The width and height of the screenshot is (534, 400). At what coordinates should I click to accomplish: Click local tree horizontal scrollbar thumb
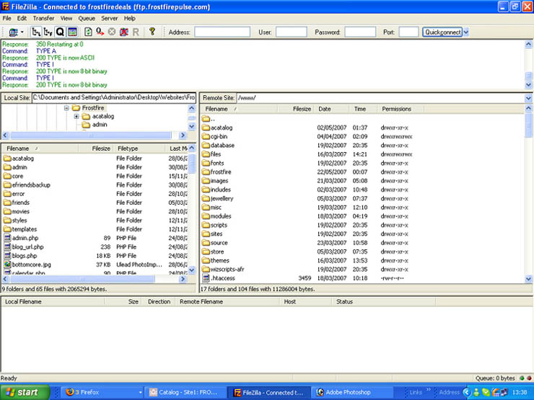[91, 135]
